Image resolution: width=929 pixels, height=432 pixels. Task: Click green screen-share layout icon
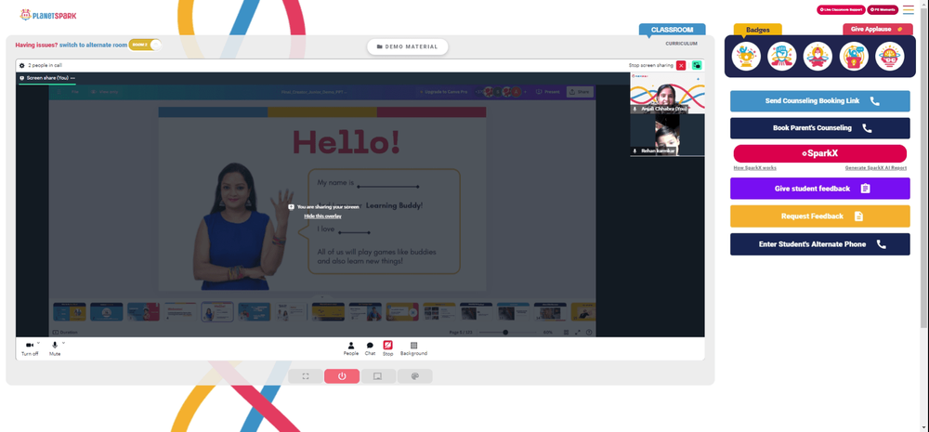coord(697,65)
